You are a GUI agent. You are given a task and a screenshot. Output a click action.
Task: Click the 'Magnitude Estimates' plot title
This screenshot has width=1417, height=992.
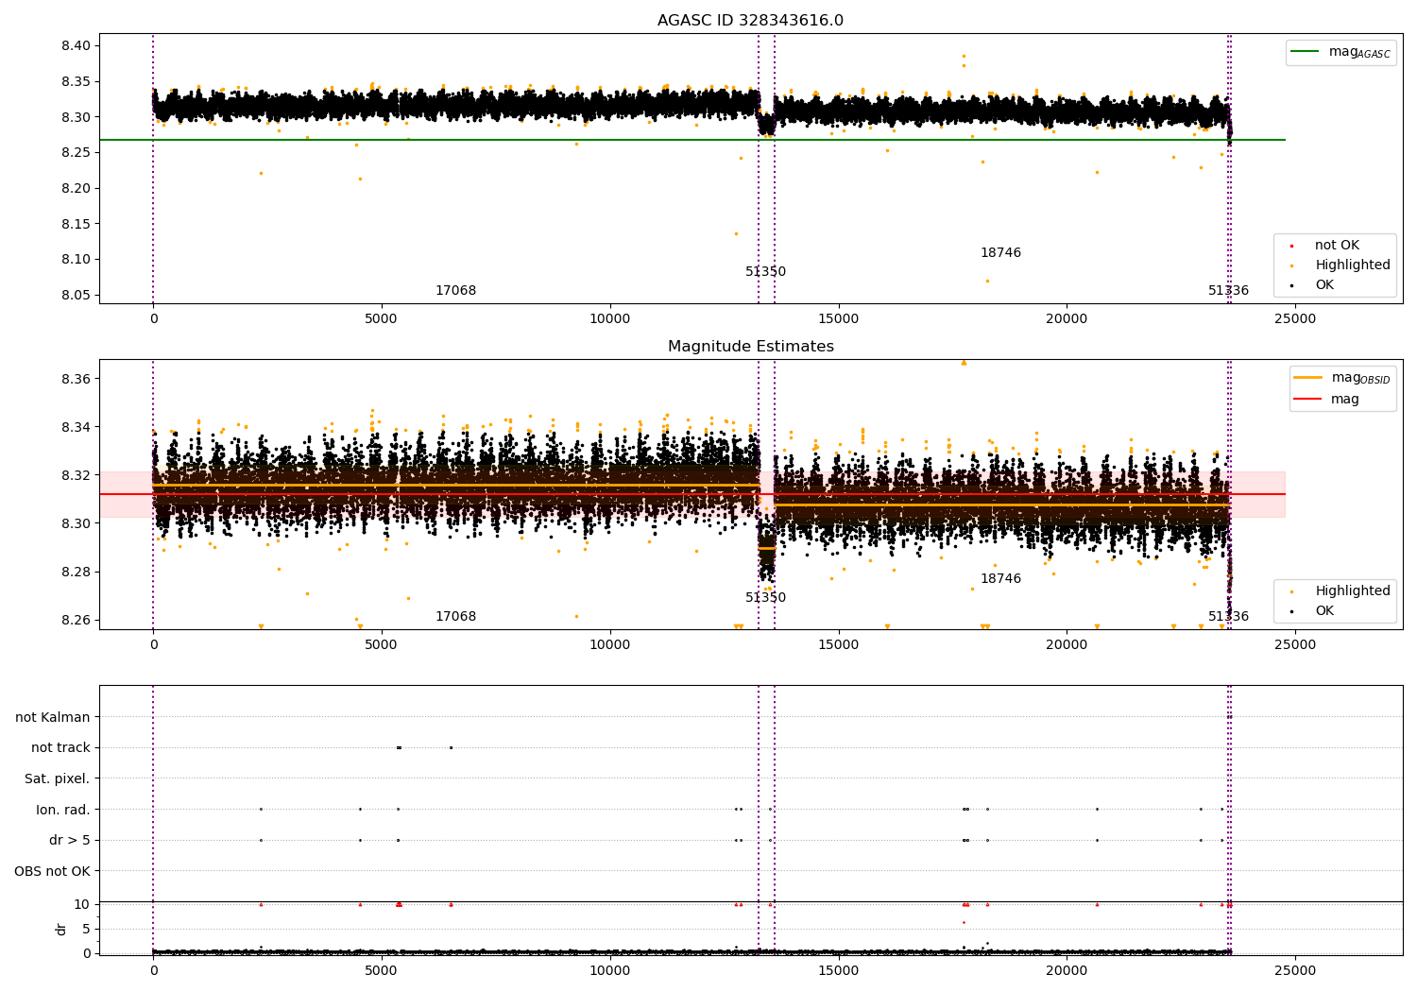pos(750,347)
